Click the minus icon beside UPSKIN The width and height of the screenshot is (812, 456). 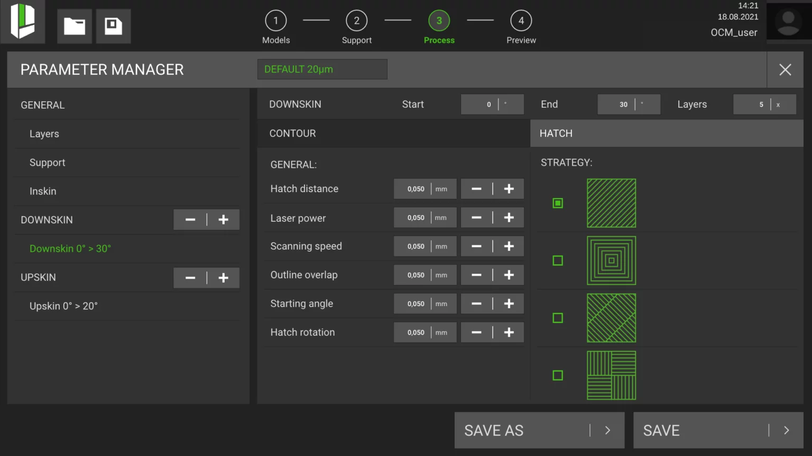[190, 278]
